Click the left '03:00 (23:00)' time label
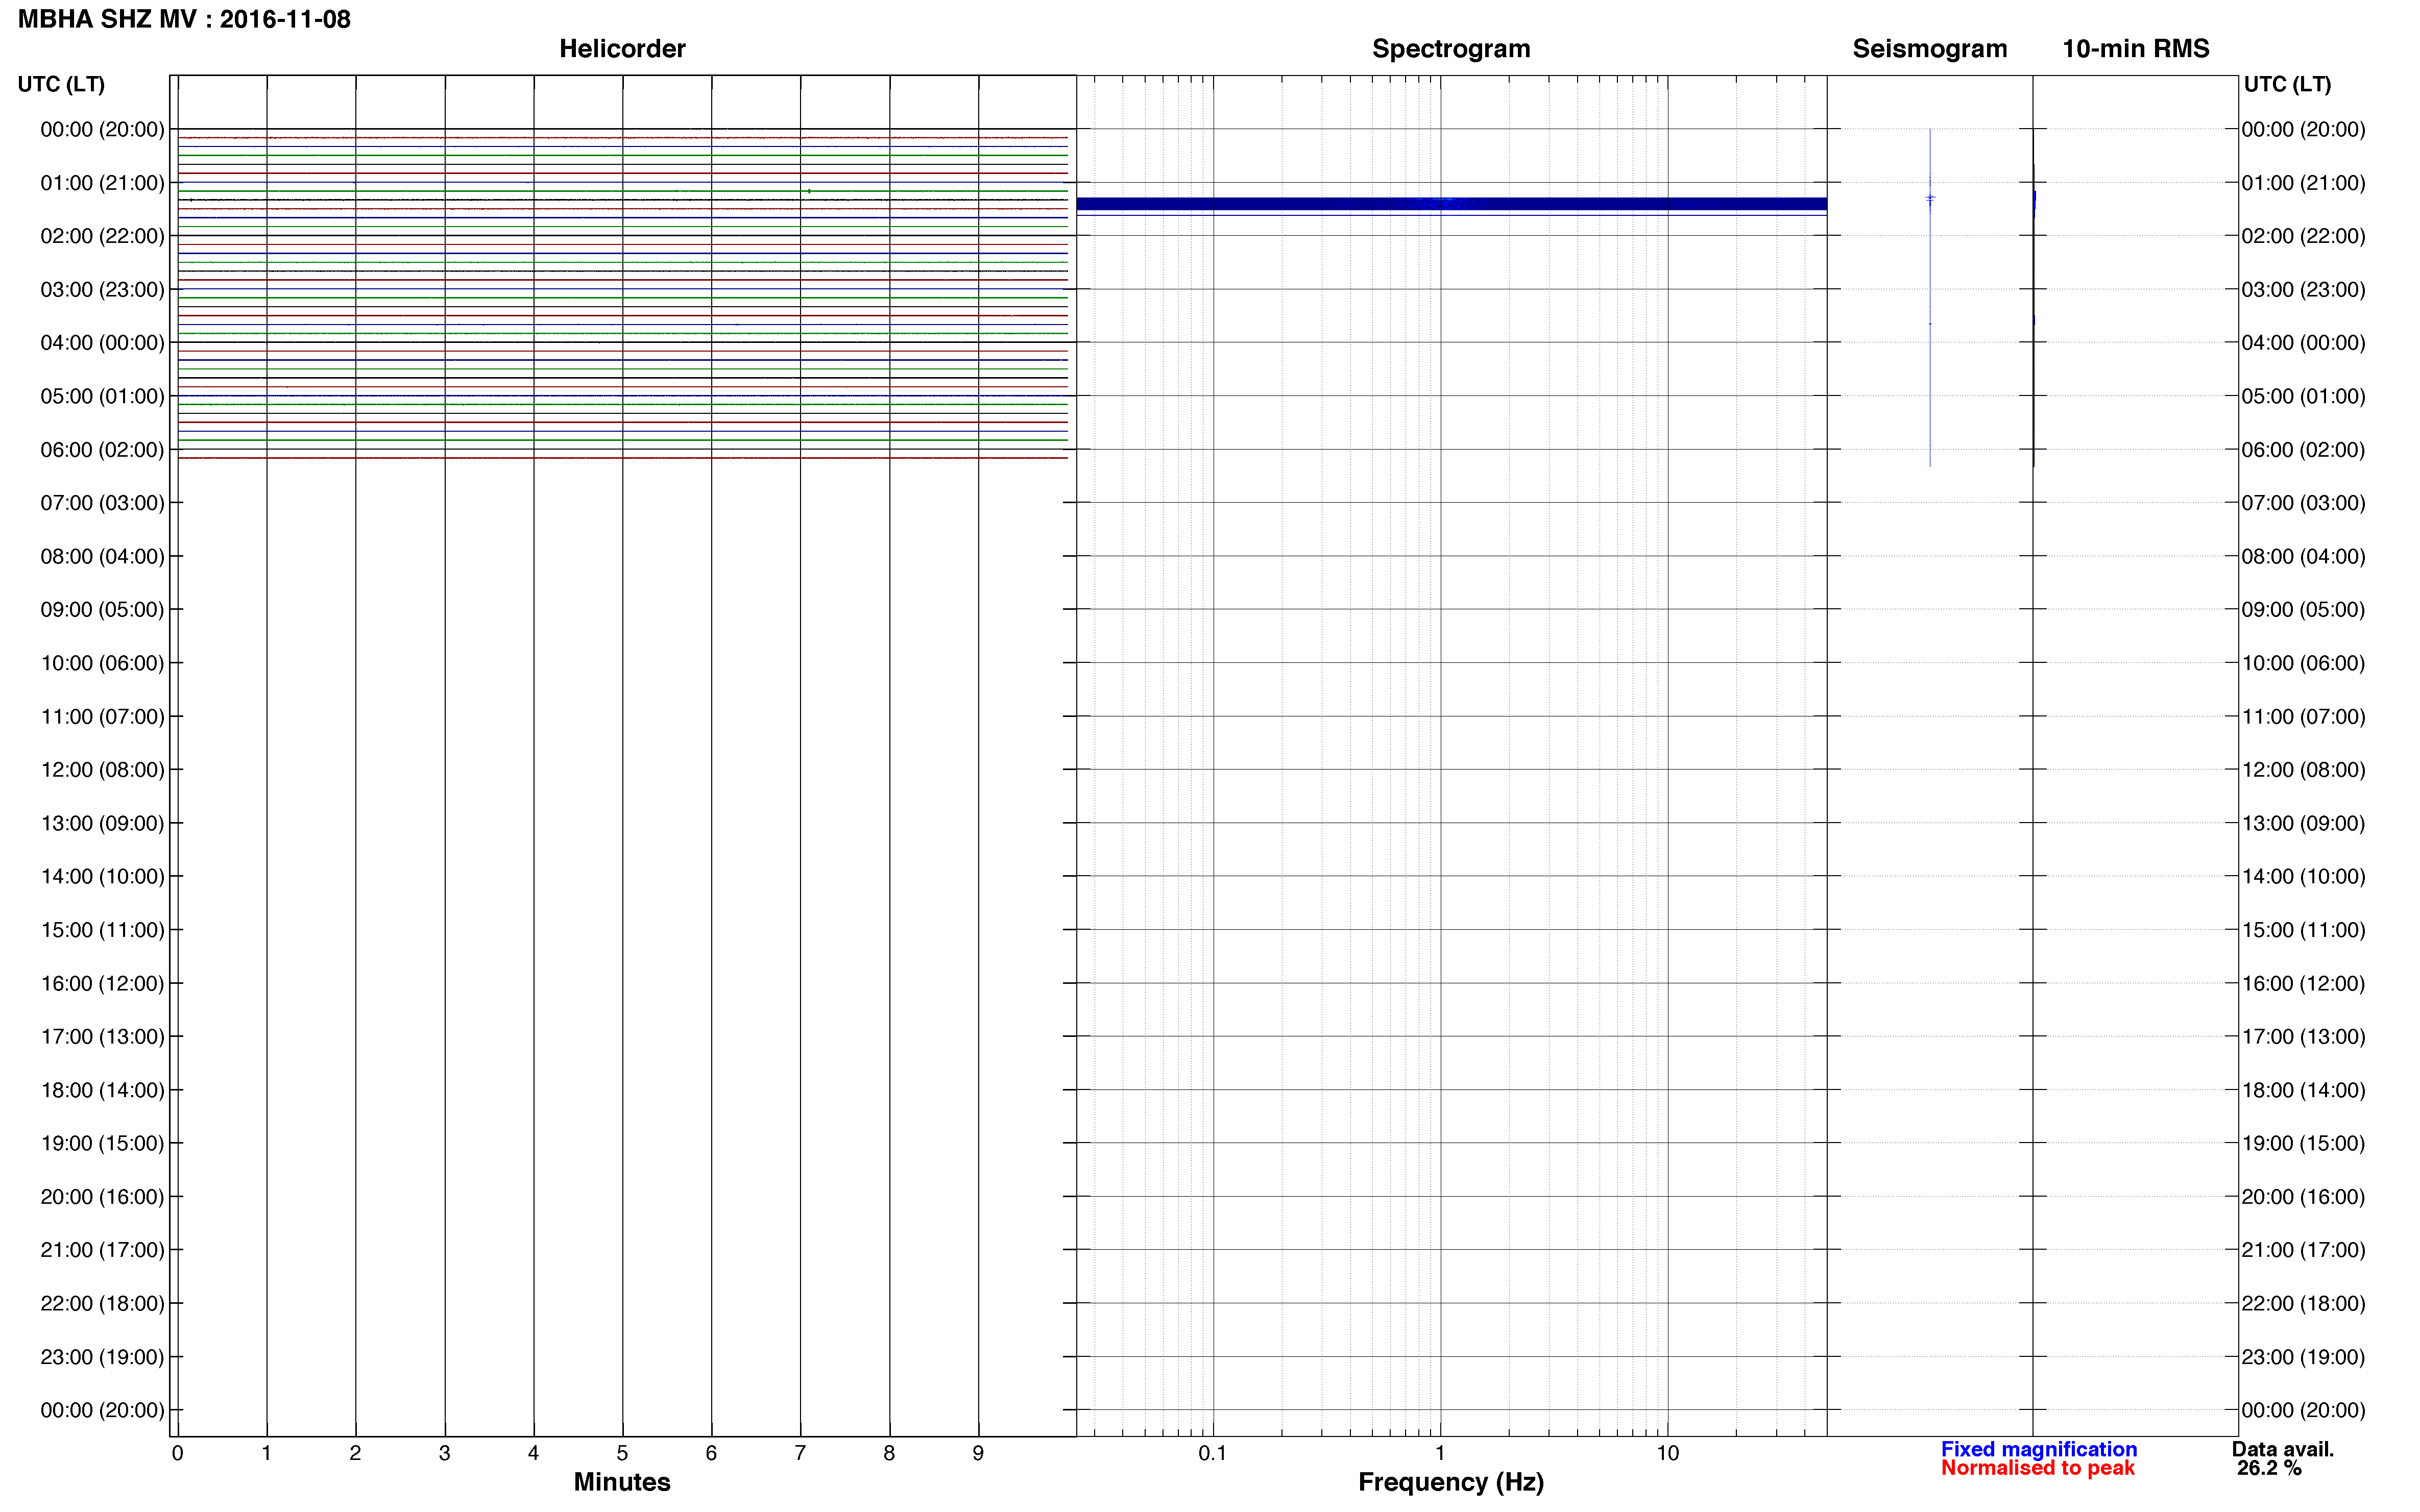 (x=102, y=290)
